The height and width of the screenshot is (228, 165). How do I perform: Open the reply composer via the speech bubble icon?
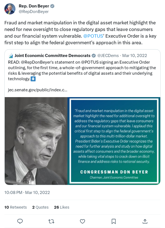click(20, 221)
